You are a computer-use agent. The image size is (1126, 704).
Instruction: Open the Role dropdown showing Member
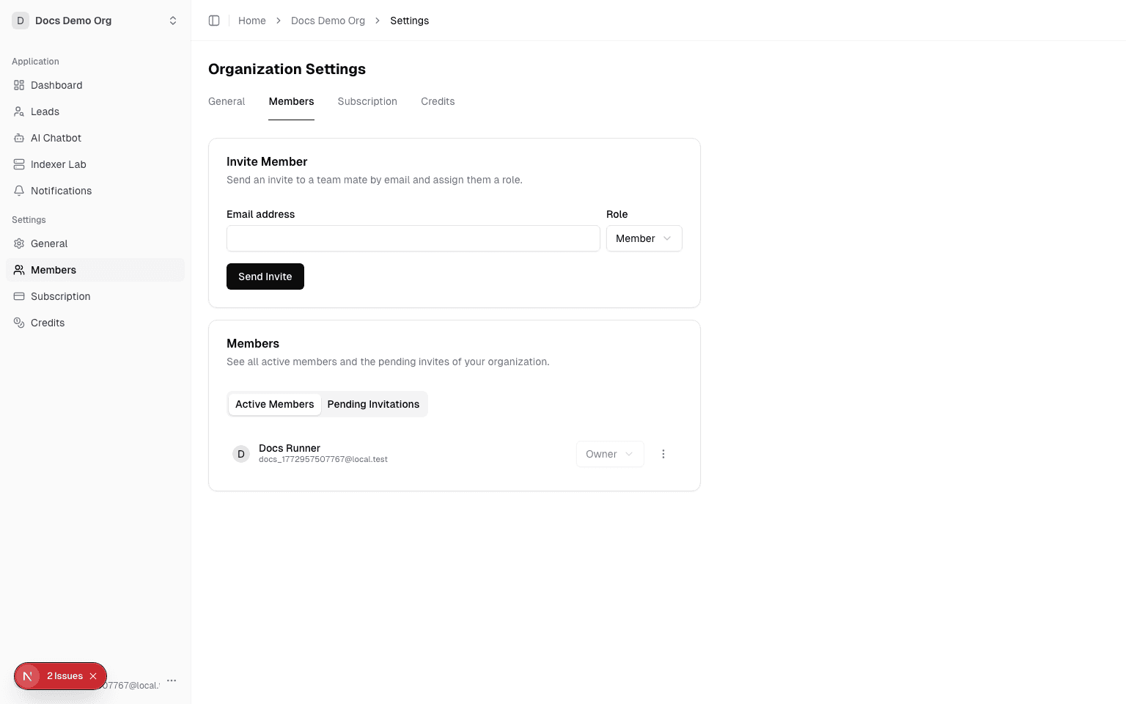(644, 238)
